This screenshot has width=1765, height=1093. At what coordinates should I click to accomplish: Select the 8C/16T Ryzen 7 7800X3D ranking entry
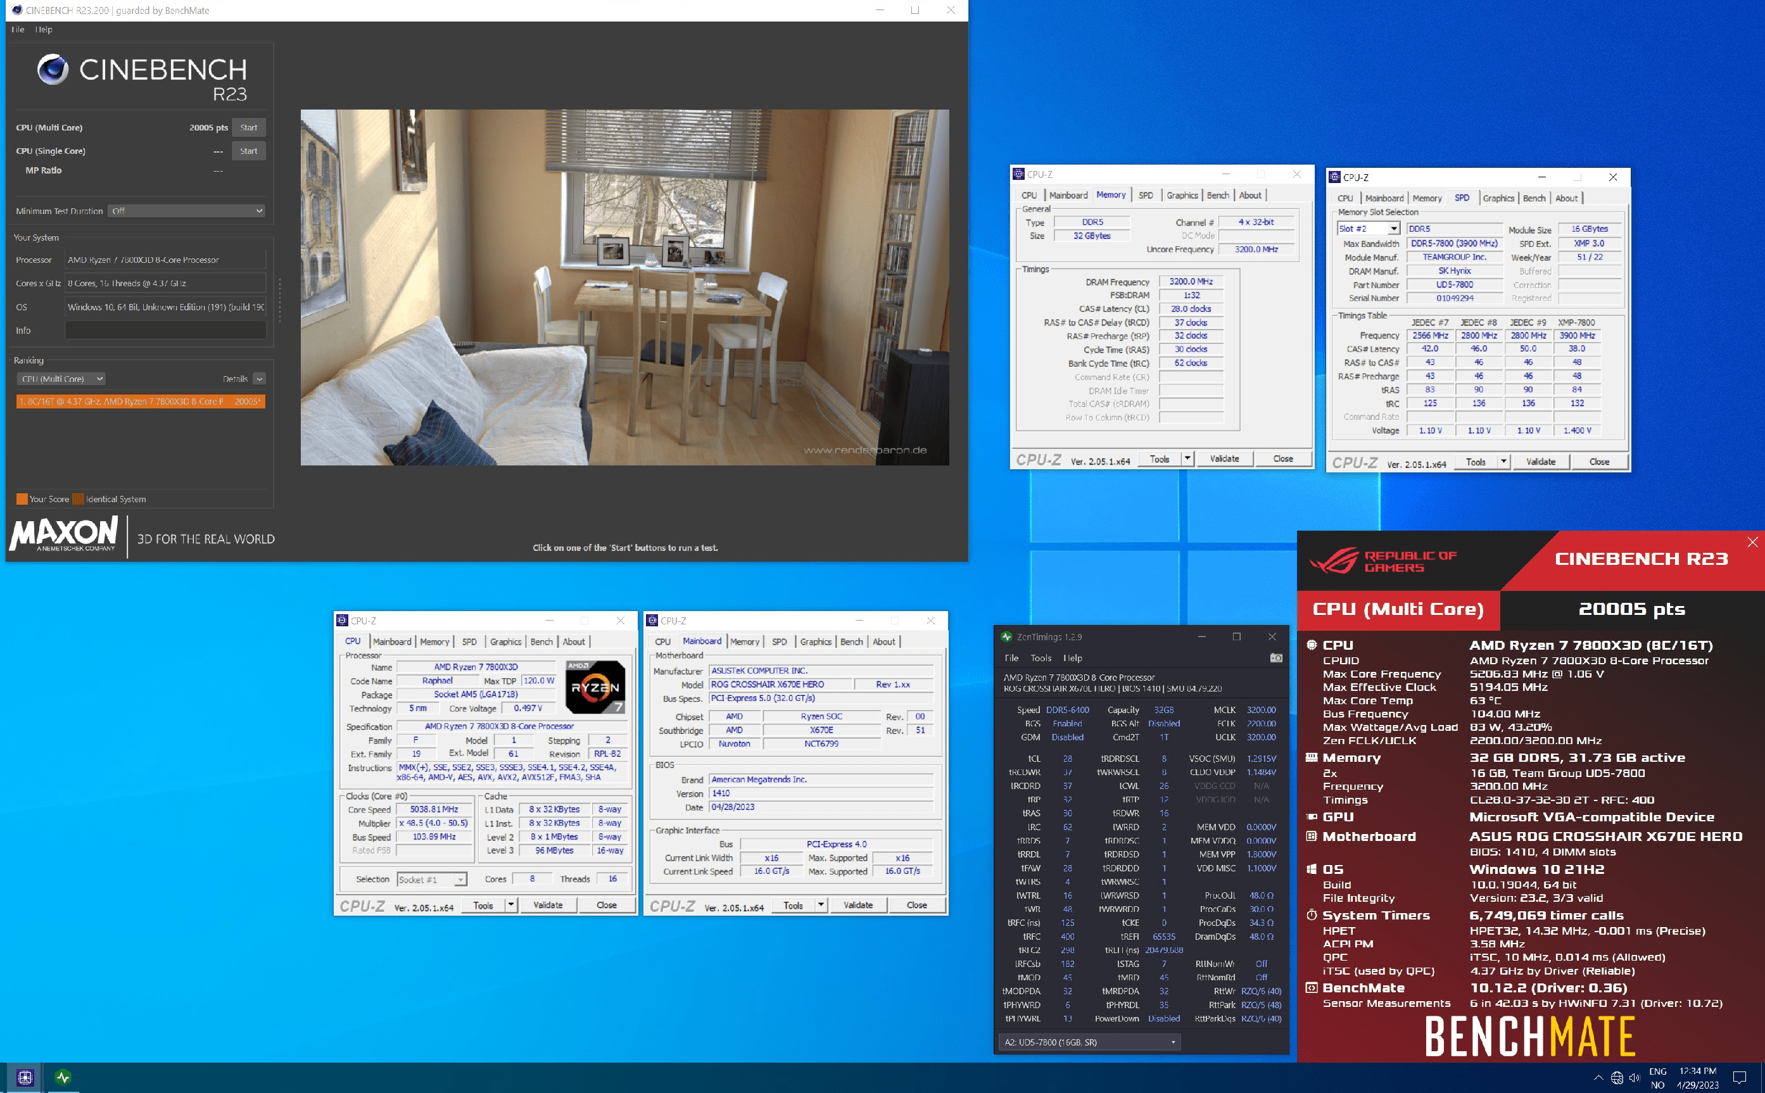click(x=140, y=401)
